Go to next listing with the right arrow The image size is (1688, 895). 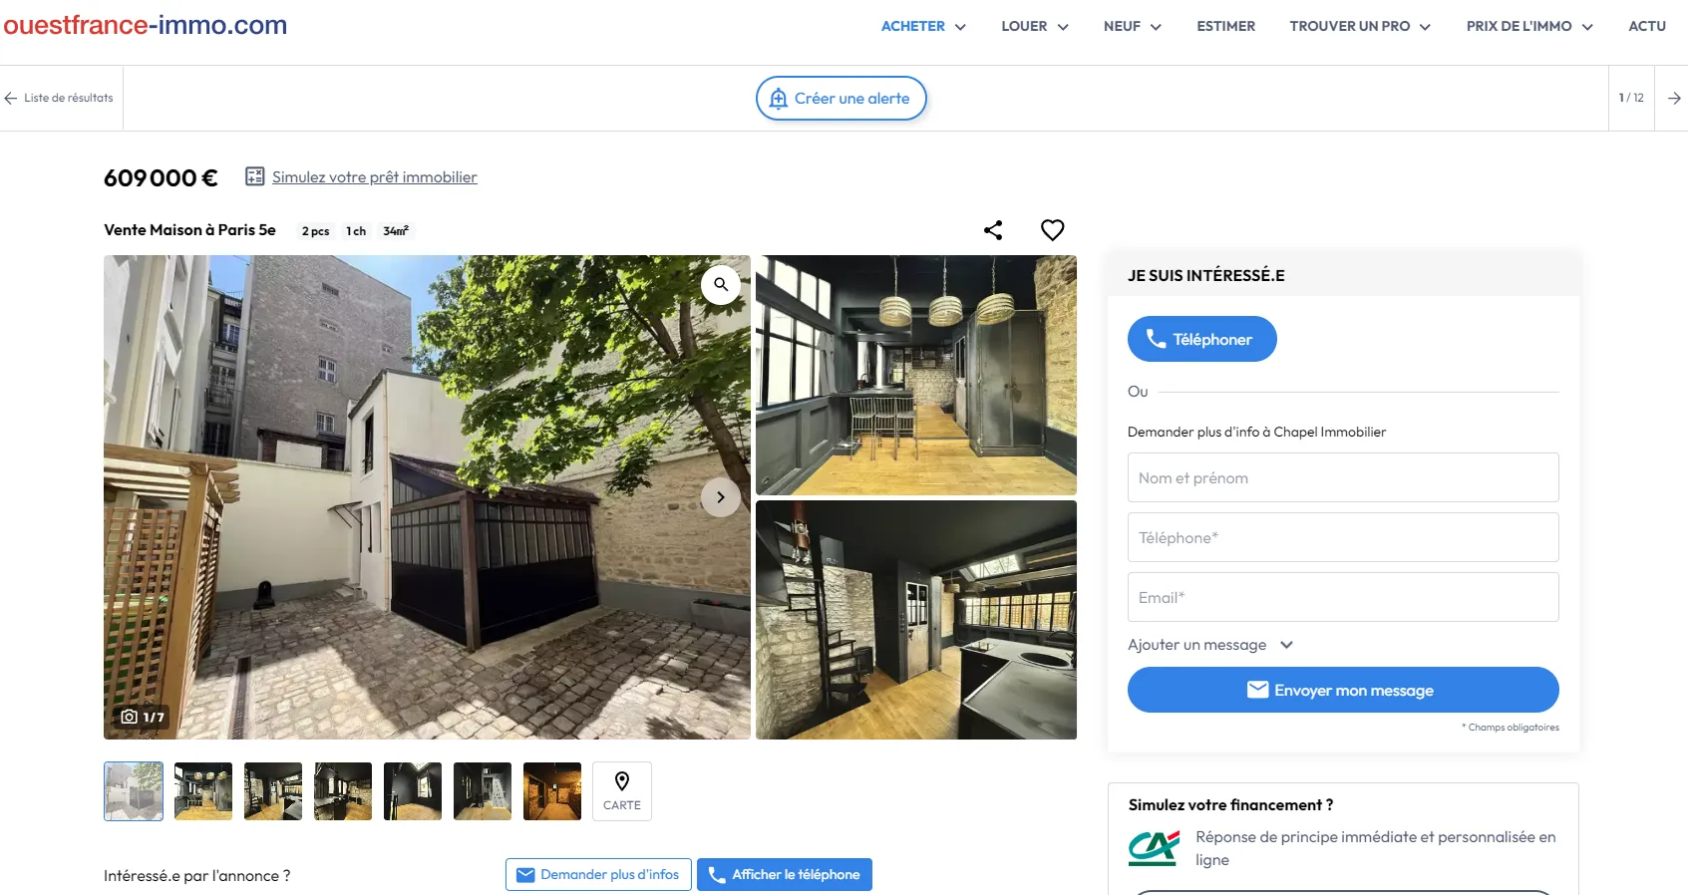pyautogui.click(x=1674, y=98)
